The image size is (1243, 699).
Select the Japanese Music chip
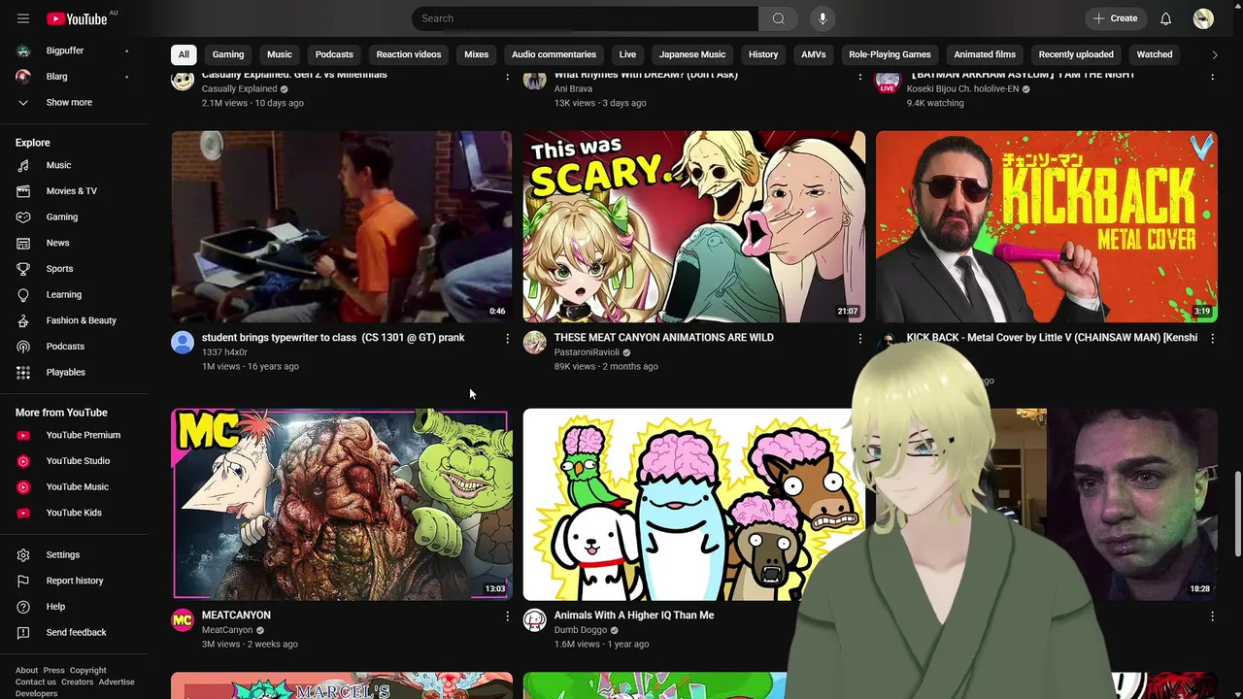(692, 54)
